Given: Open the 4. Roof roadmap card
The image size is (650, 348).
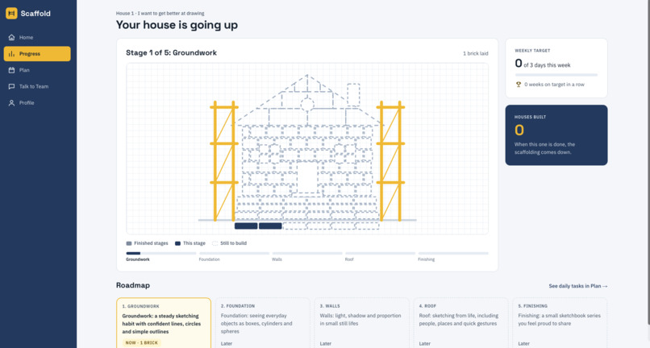Looking at the screenshot, I should point(460,323).
